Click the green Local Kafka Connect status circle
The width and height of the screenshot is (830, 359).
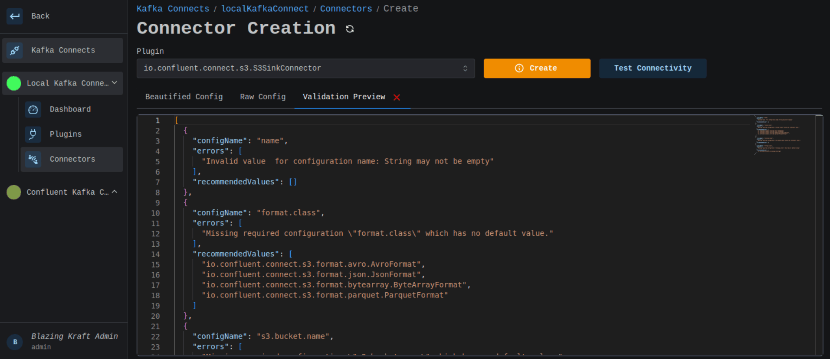tap(14, 83)
